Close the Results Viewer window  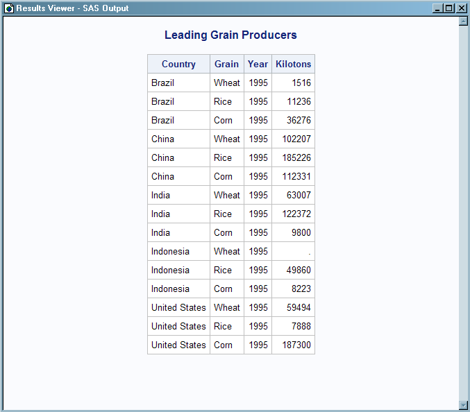click(x=461, y=8)
